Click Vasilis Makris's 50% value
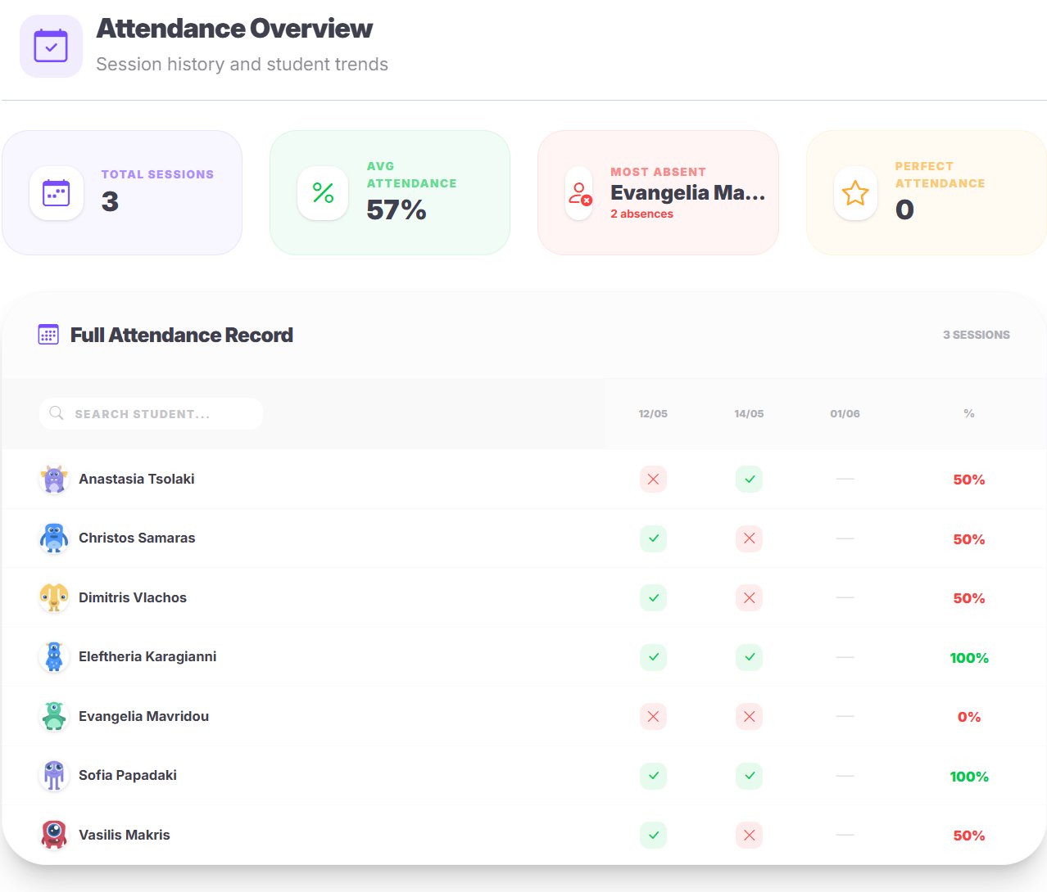The height and width of the screenshot is (892, 1047). coord(969,836)
